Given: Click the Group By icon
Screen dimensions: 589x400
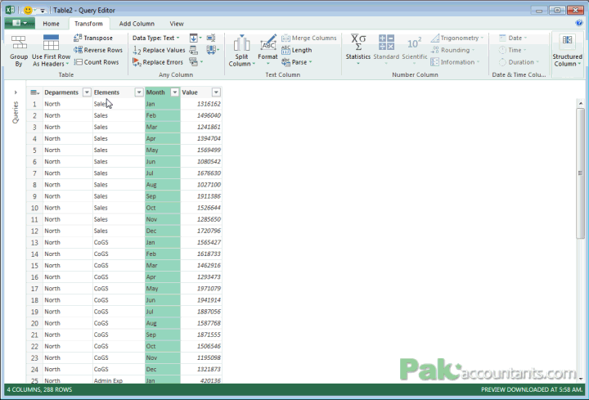Looking at the screenshot, I should click(18, 43).
